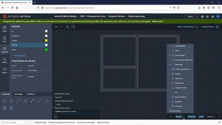Select the Polyline draw tool
222x125 pixels.
point(25,101)
